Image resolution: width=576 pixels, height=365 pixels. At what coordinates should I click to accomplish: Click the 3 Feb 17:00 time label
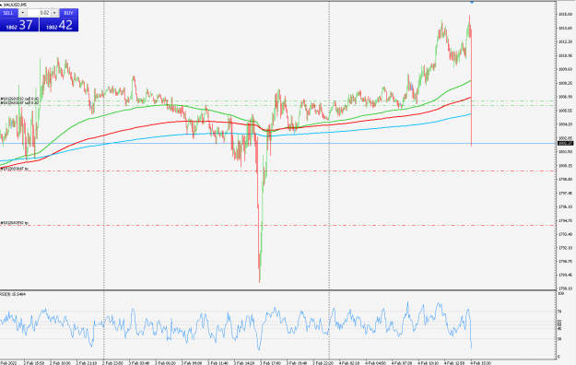coord(270,363)
